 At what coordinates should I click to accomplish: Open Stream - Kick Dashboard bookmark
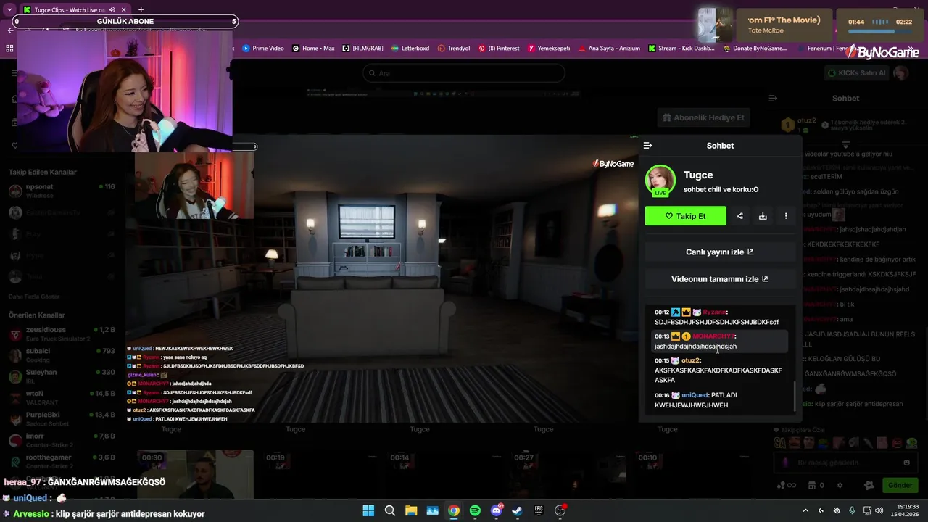[x=681, y=49]
